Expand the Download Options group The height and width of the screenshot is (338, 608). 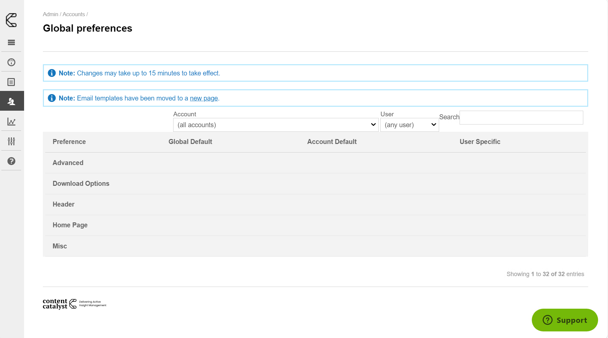coord(81,183)
